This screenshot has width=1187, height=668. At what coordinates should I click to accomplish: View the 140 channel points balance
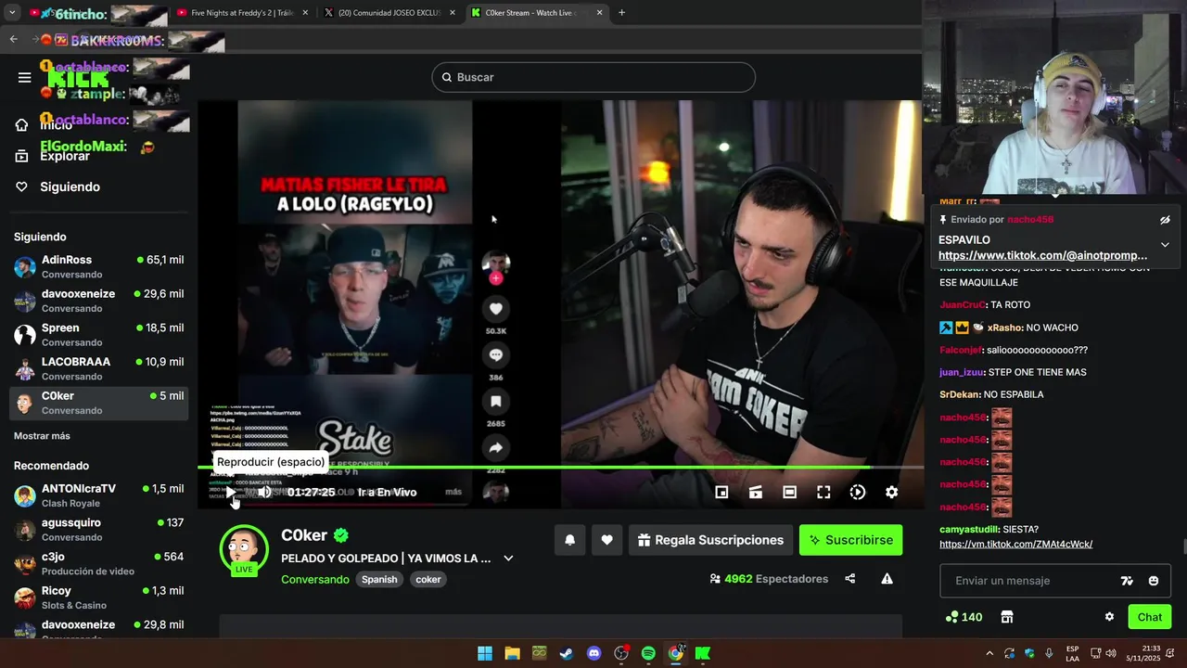(x=964, y=617)
